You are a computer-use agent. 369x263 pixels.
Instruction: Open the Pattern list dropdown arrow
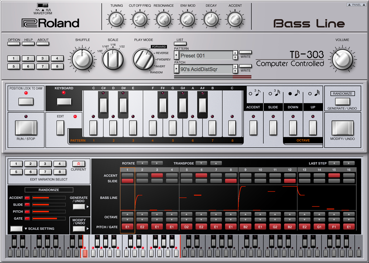(176, 56)
